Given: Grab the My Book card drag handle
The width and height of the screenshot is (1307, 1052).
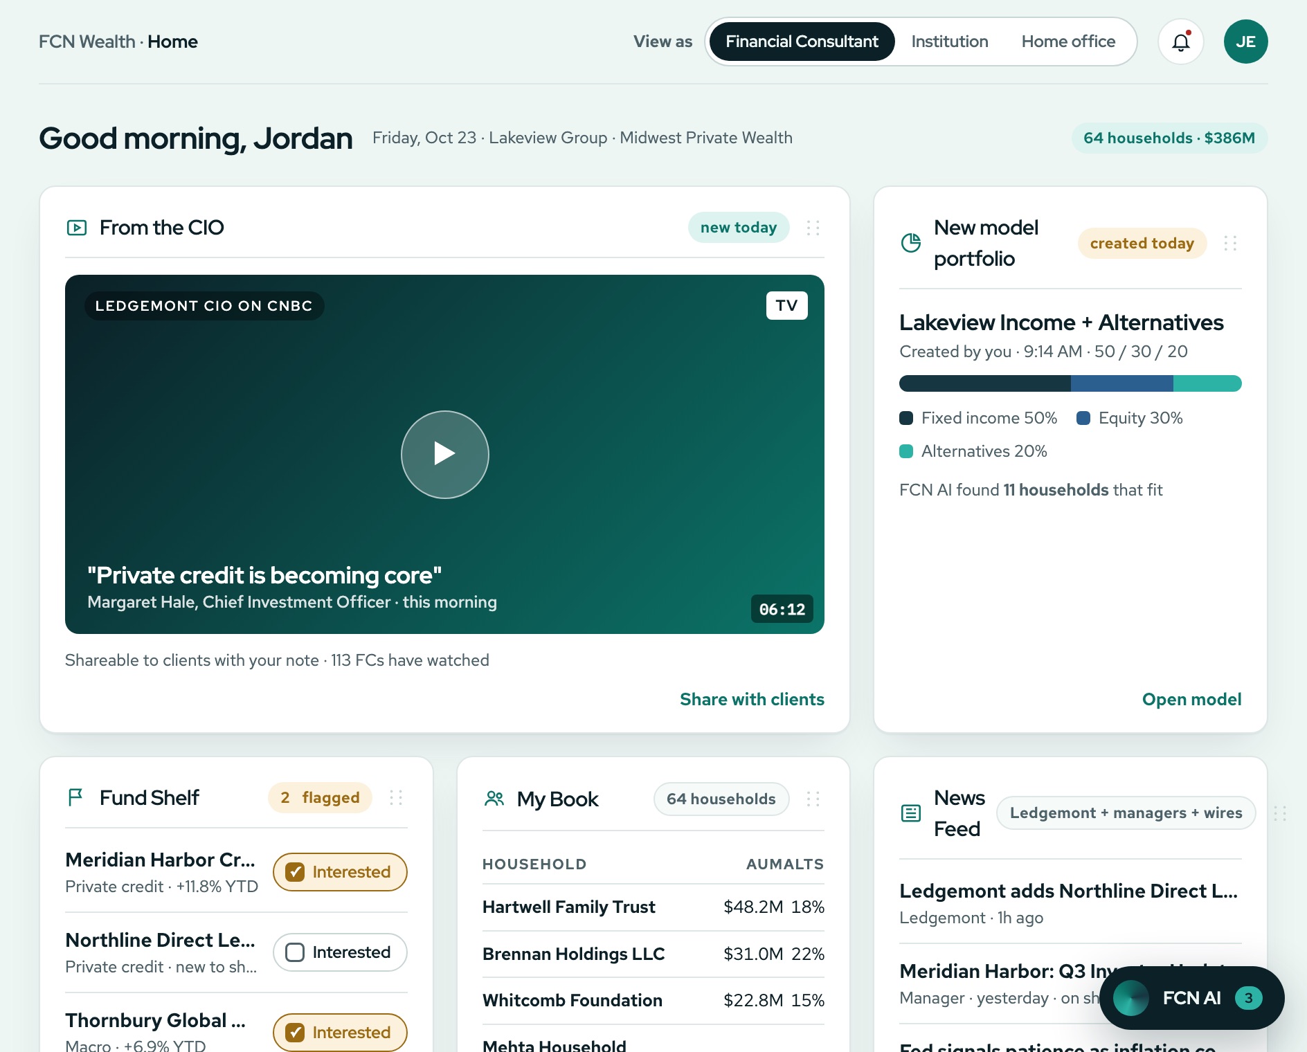Looking at the screenshot, I should [813, 799].
